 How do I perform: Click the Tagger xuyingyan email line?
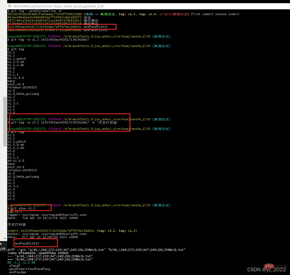tap(47, 215)
